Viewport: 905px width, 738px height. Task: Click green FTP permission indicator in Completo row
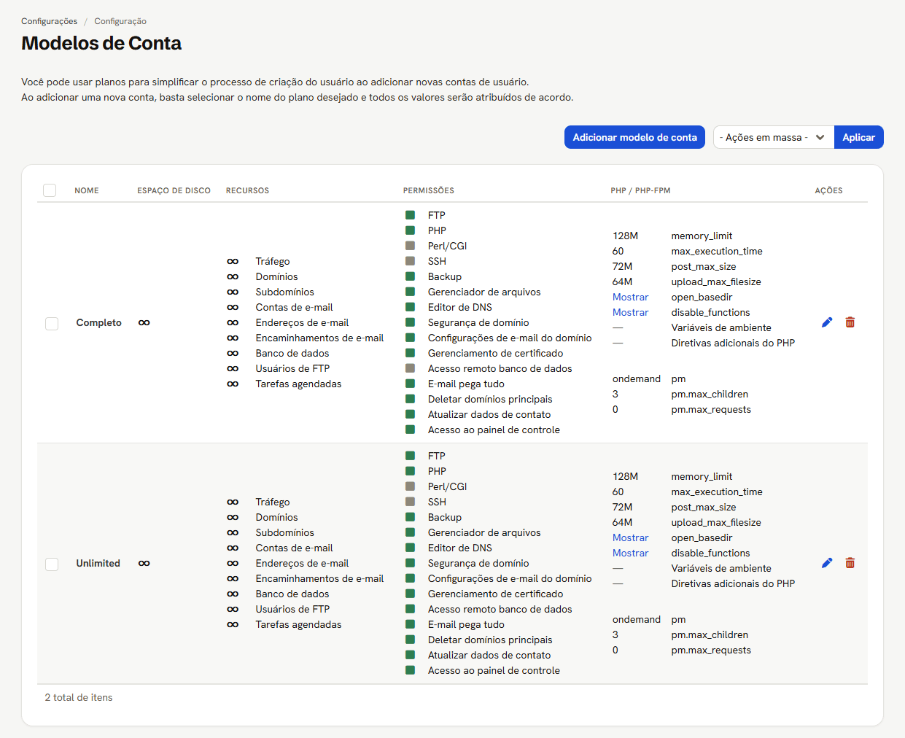[x=411, y=215]
